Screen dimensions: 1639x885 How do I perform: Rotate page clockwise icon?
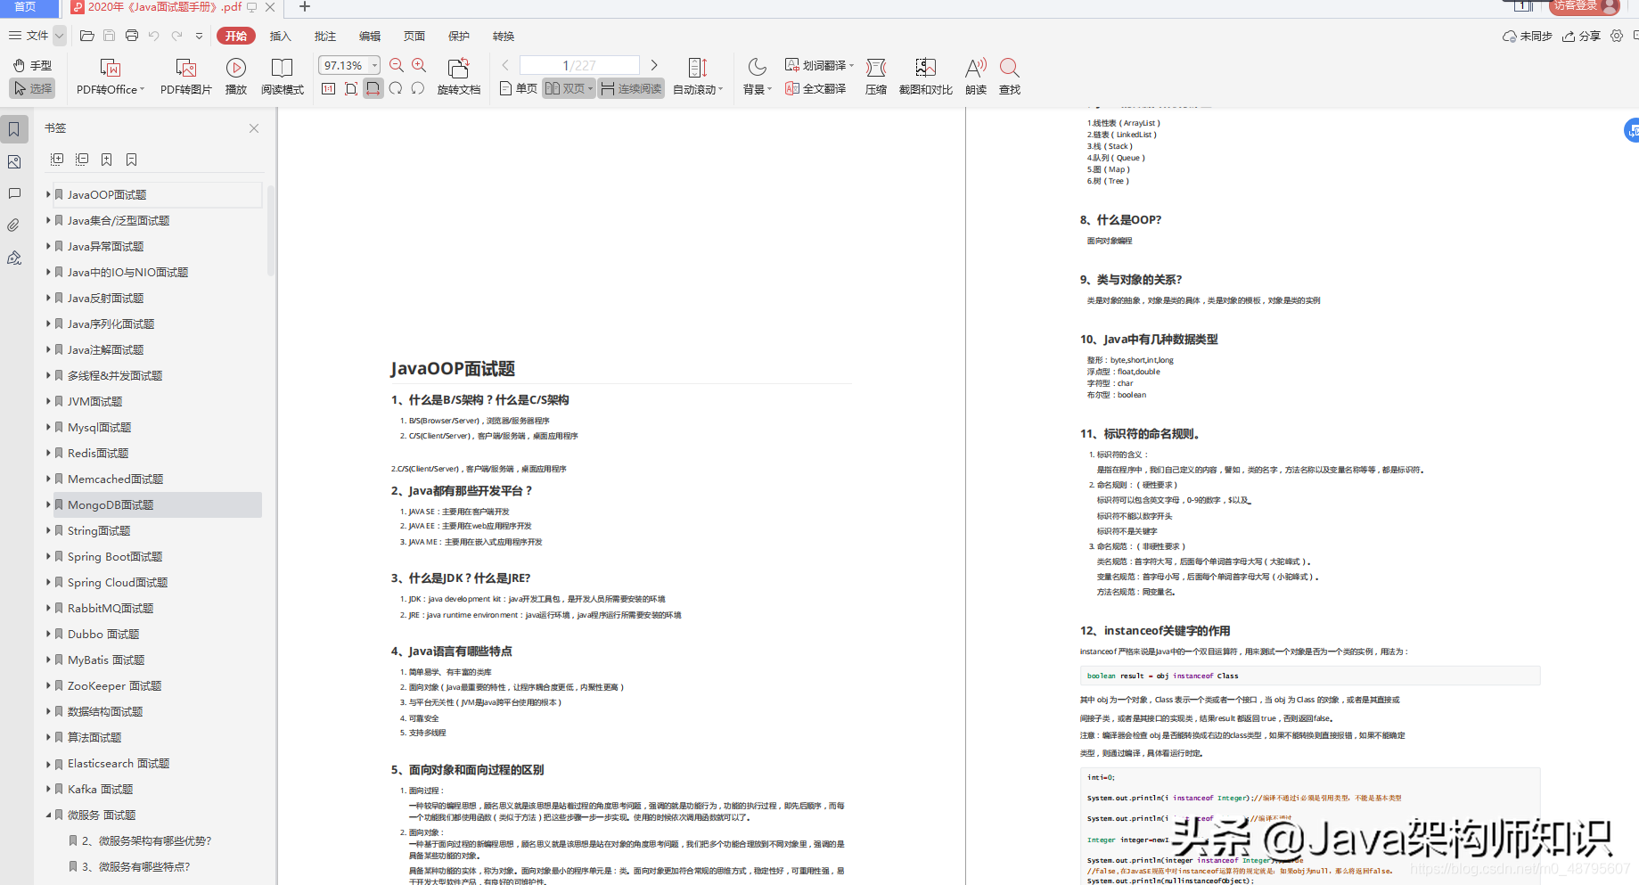pos(396,88)
